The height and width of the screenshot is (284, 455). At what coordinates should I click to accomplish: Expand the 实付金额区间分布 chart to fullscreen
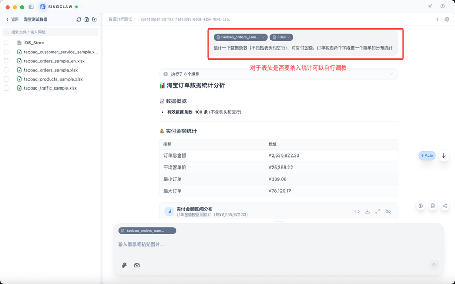point(377,211)
